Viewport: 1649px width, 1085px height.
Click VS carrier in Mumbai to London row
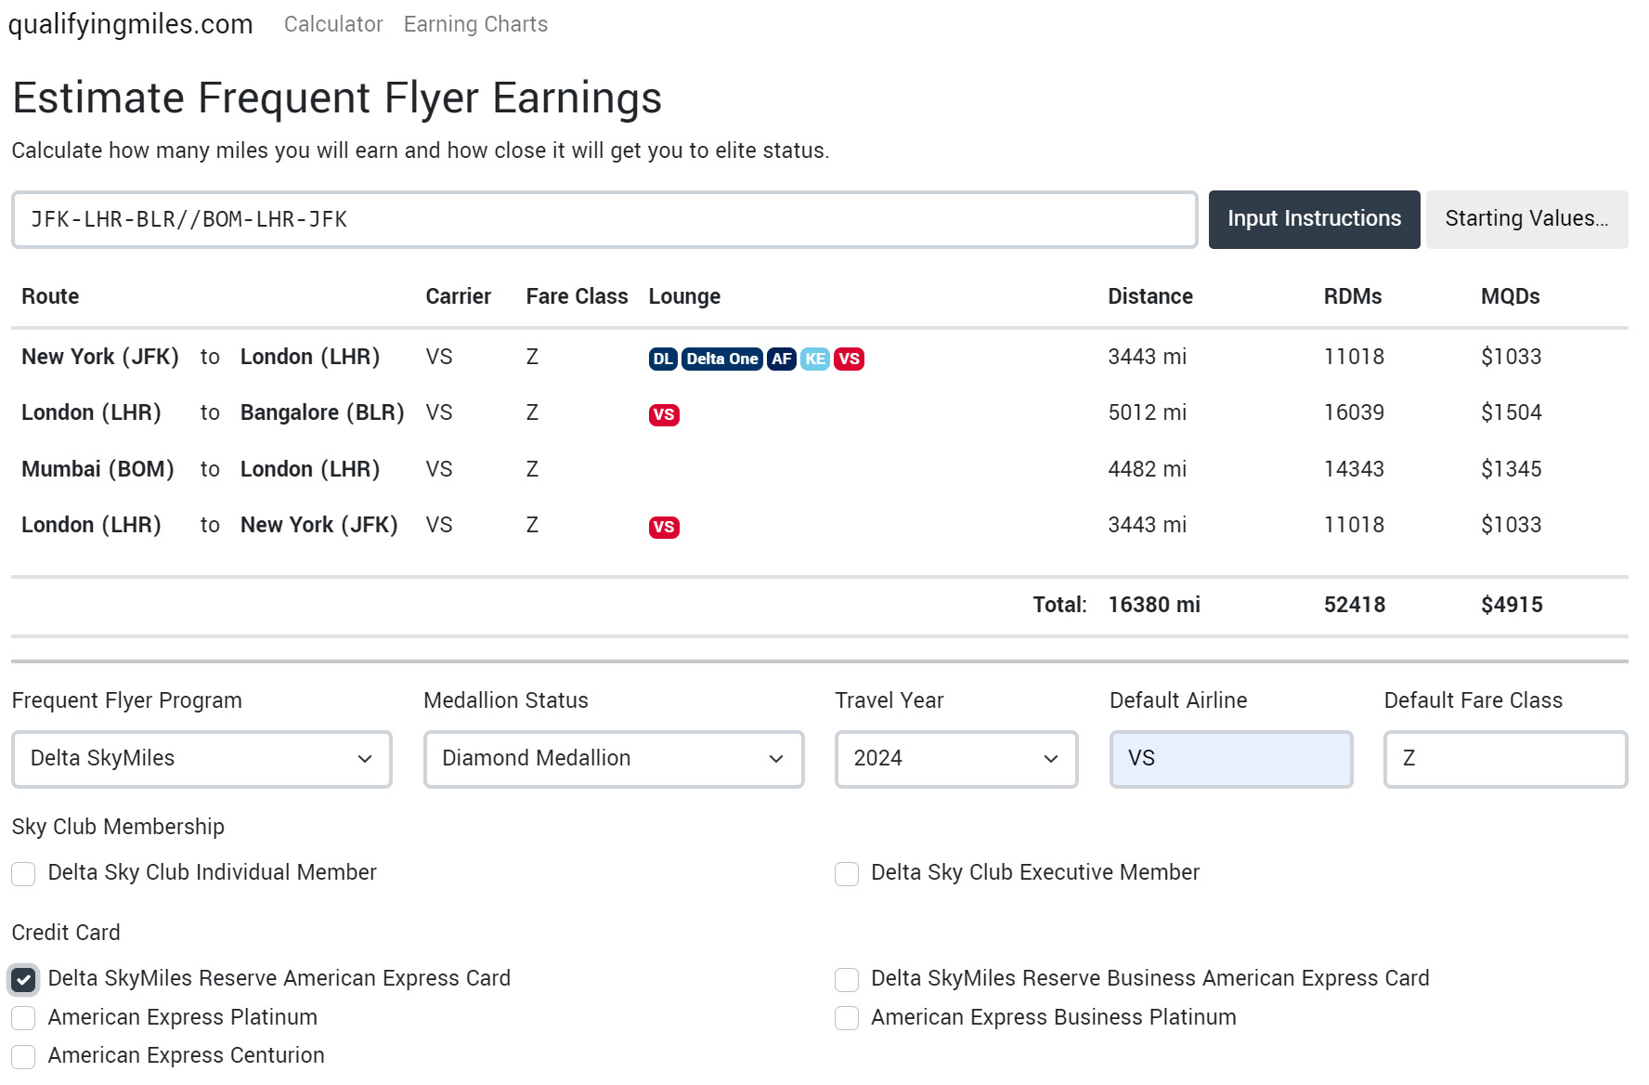(x=439, y=469)
